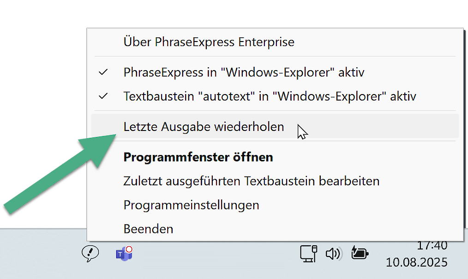The height and width of the screenshot is (279, 468).
Task: Open calendar via date 10.08.2025
Action: [x=417, y=262]
